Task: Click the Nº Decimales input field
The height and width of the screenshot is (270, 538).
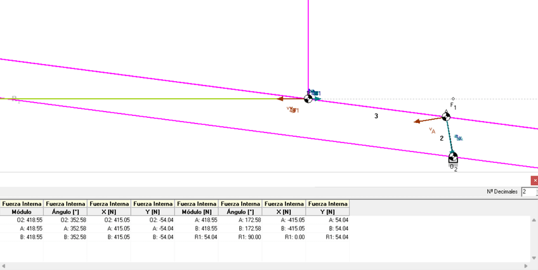Action: click(528, 191)
